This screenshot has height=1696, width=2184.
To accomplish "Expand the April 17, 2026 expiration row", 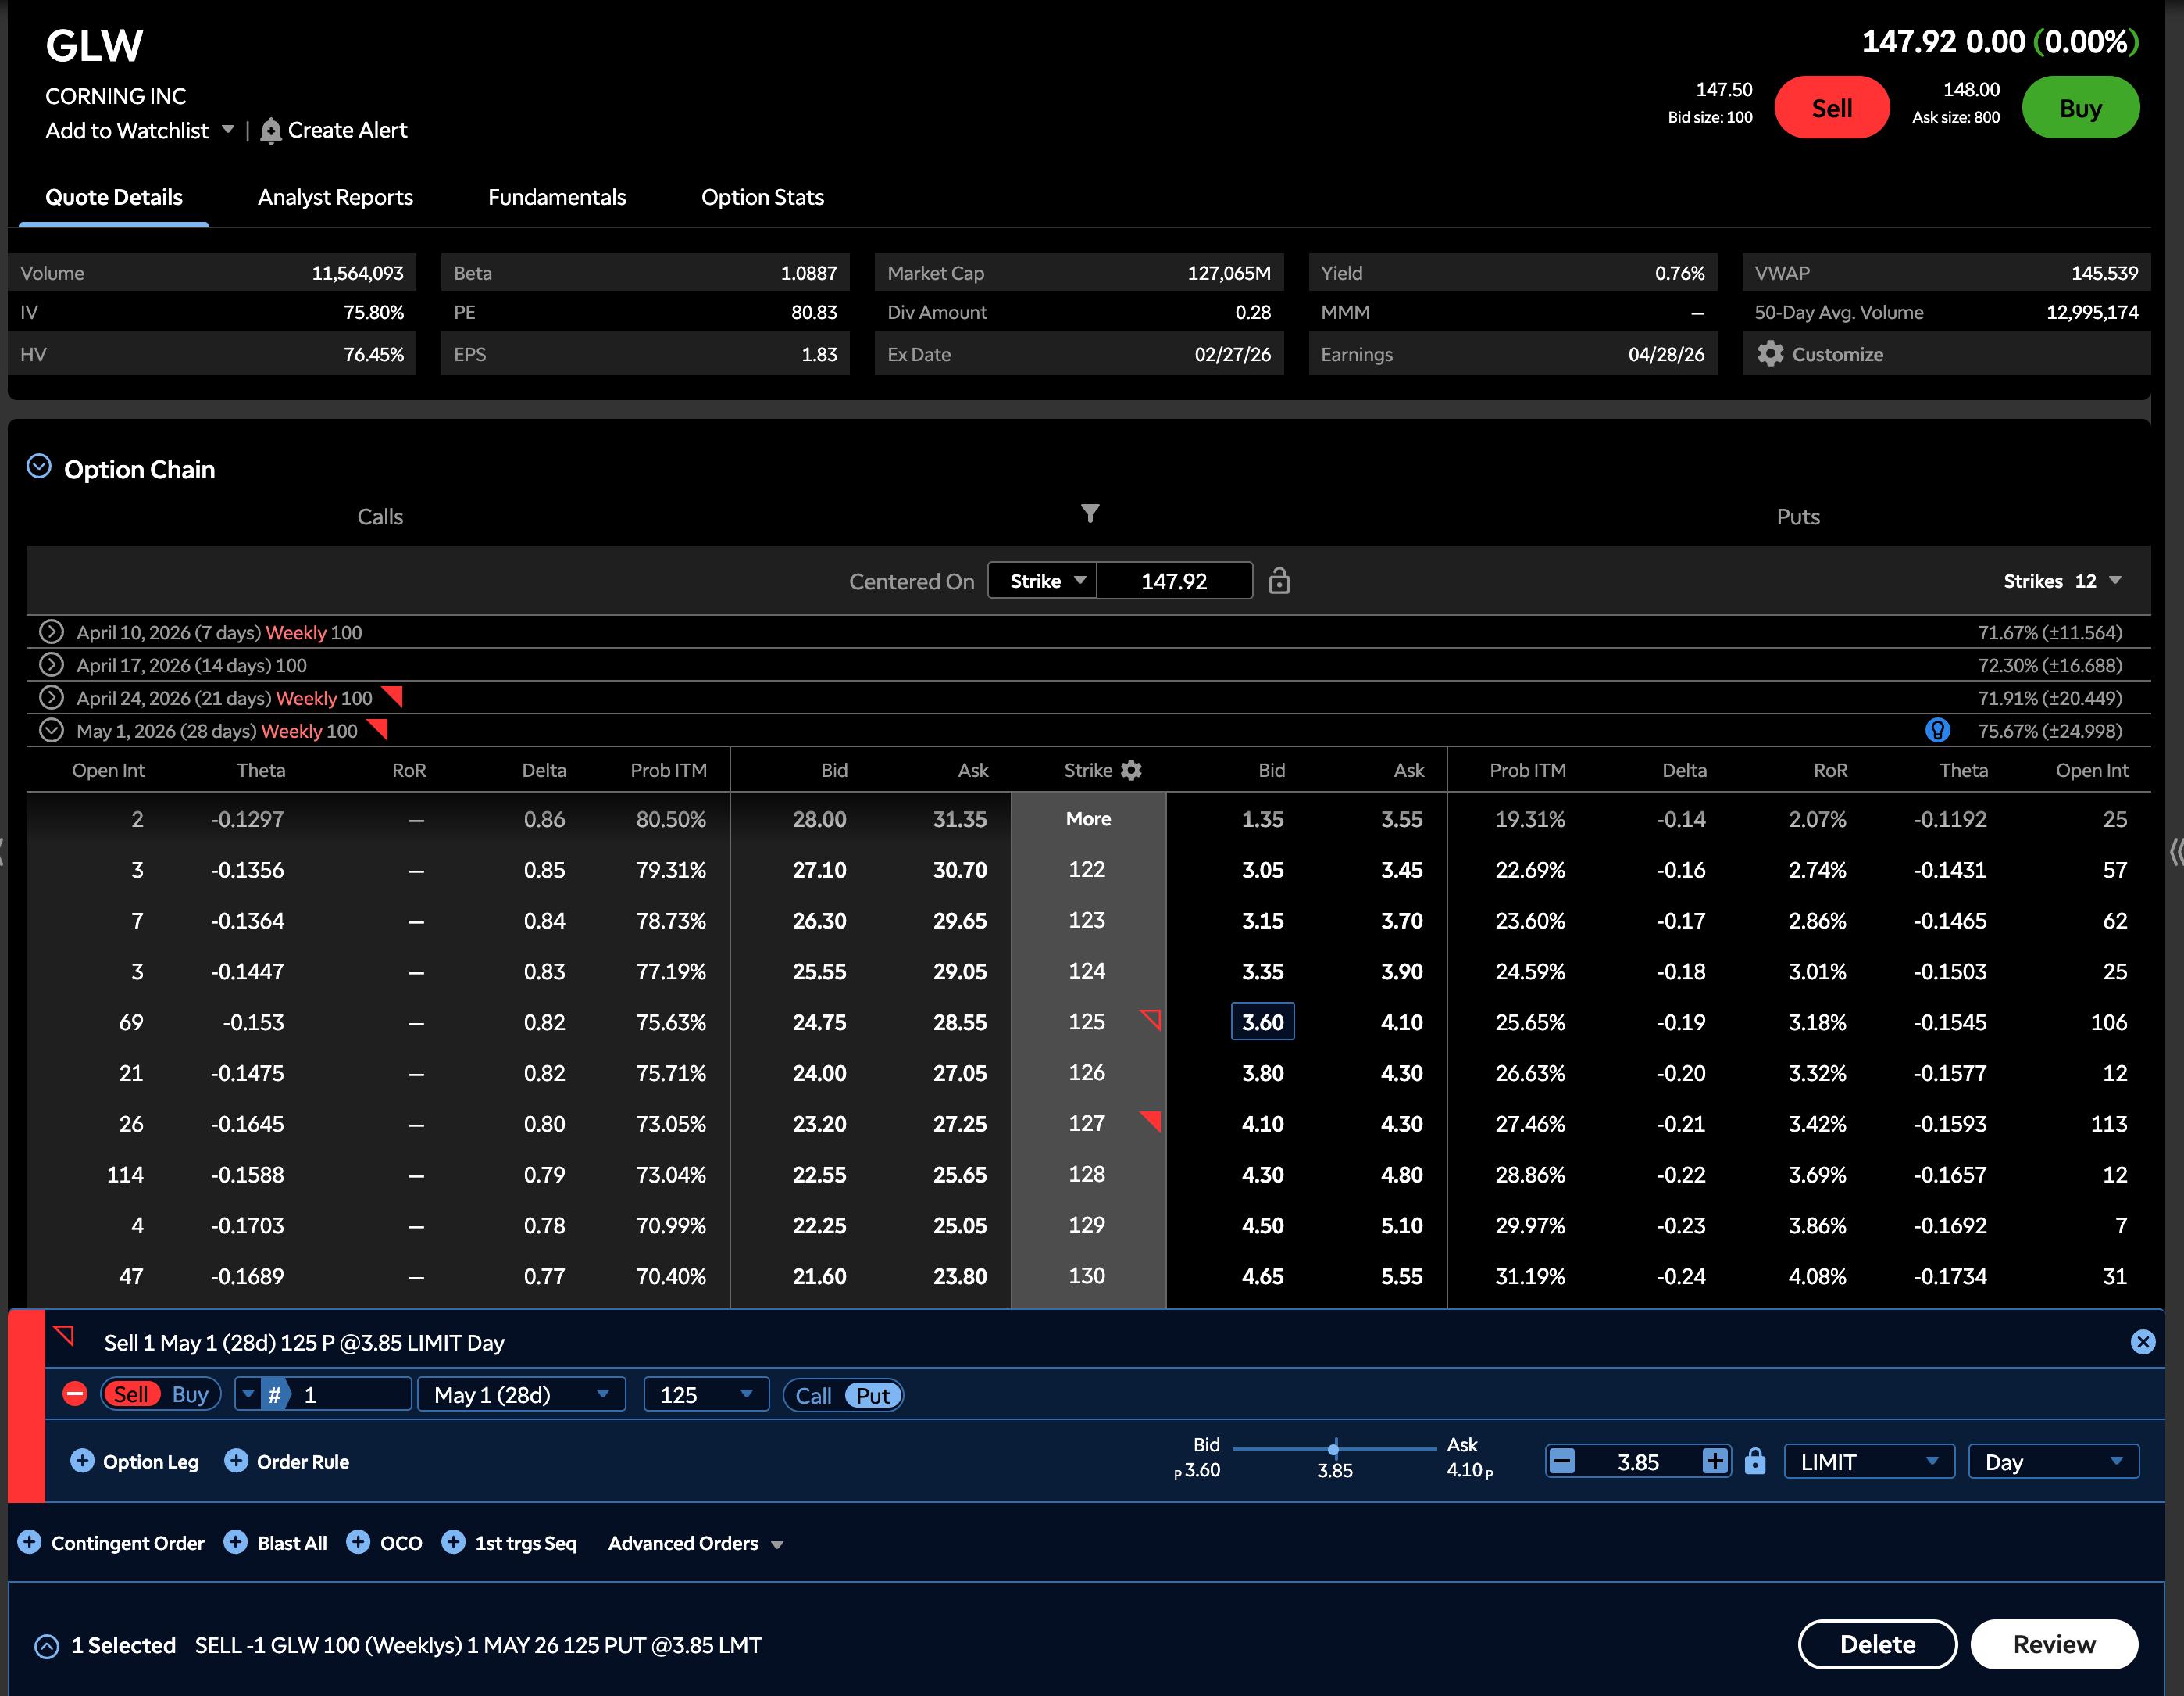I will tap(51, 665).
